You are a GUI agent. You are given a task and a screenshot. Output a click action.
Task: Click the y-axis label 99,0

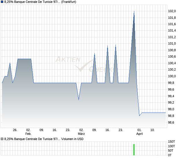171,109
